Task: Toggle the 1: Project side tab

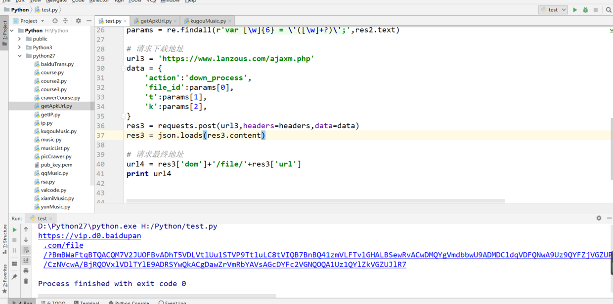Action: point(4,34)
